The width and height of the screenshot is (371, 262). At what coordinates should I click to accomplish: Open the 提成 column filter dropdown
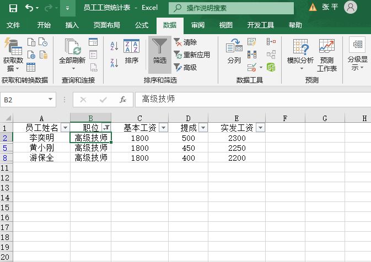[203, 128]
